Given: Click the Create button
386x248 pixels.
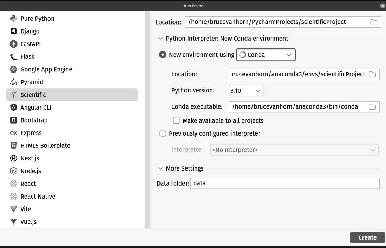Looking at the screenshot, I should pos(367,237).
